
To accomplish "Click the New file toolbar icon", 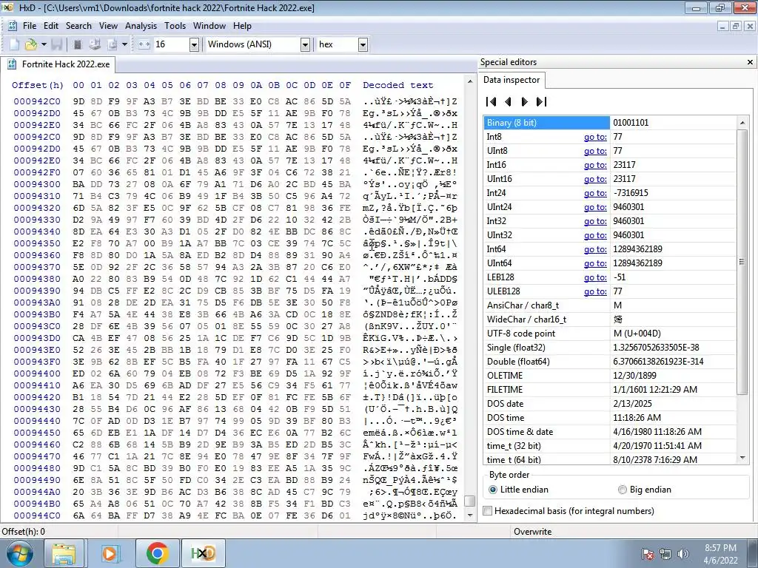I will tap(15, 44).
